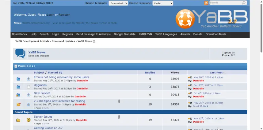Viewport: 263px width, 130px height.
Task: Sort topics by Started By
Action: pyautogui.click(x=55, y=73)
